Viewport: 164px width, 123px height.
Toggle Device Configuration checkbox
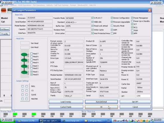pos(112,18)
